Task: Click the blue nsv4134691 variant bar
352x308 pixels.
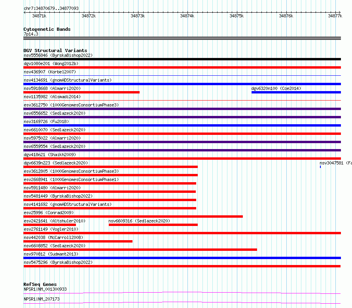Action: pyautogui.click(x=182, y=84)
